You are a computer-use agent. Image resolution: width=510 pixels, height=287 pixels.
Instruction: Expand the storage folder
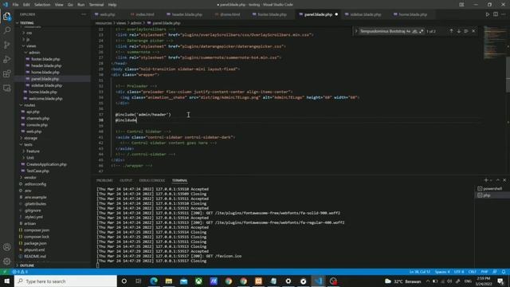pyautogui.click(x=30, y=138)
